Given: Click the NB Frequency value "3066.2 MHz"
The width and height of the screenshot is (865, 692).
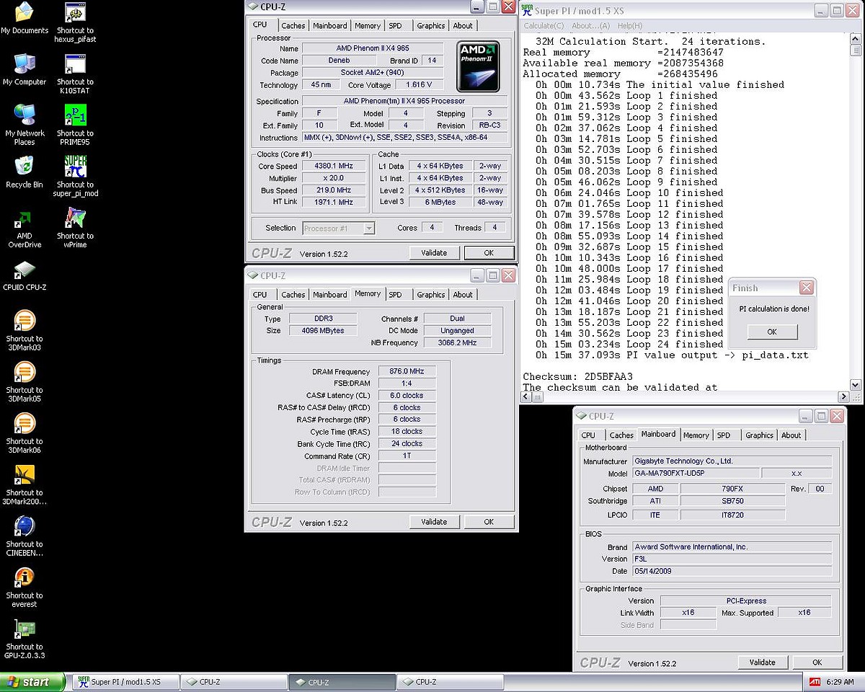Looking at the screenshot, I should click(x=458, y=343).
